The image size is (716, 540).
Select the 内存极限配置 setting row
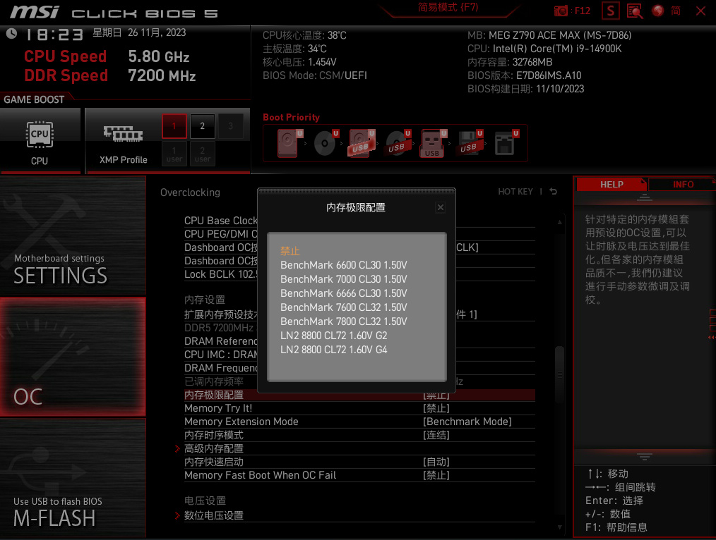359,395
